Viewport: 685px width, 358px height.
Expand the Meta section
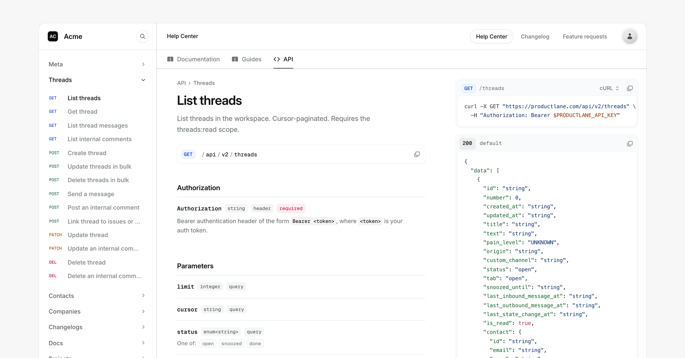(x=97, y=64)
